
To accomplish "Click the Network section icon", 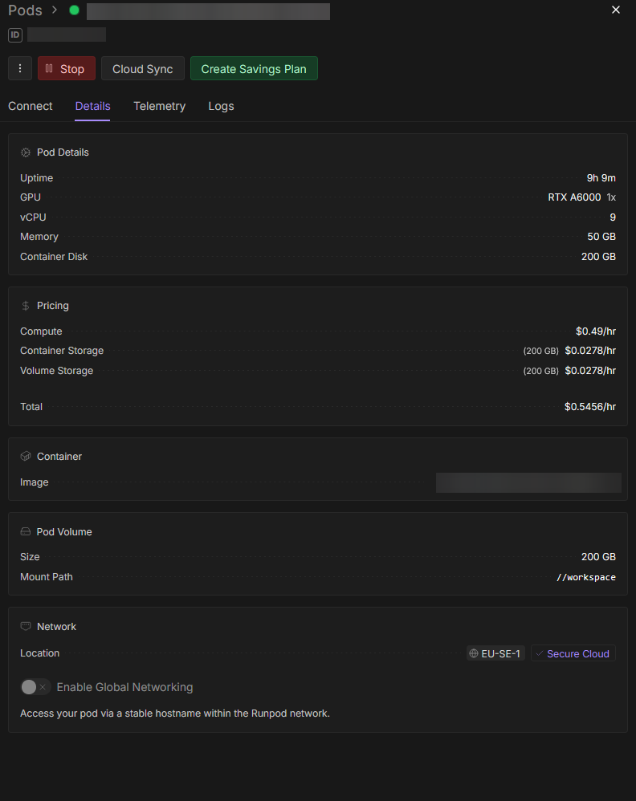I will [x=26, y=627].
